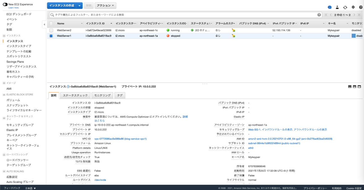Open the アクション dropdown menu
Viewport: 364px width, 190px height.
[x=105, y=6]
